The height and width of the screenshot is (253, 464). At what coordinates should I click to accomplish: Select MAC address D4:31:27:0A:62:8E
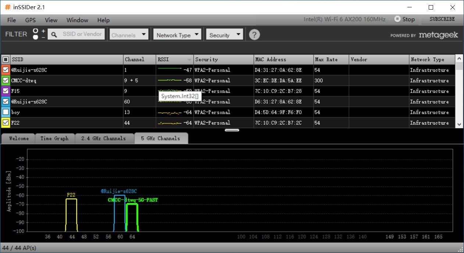click(278, 70)
